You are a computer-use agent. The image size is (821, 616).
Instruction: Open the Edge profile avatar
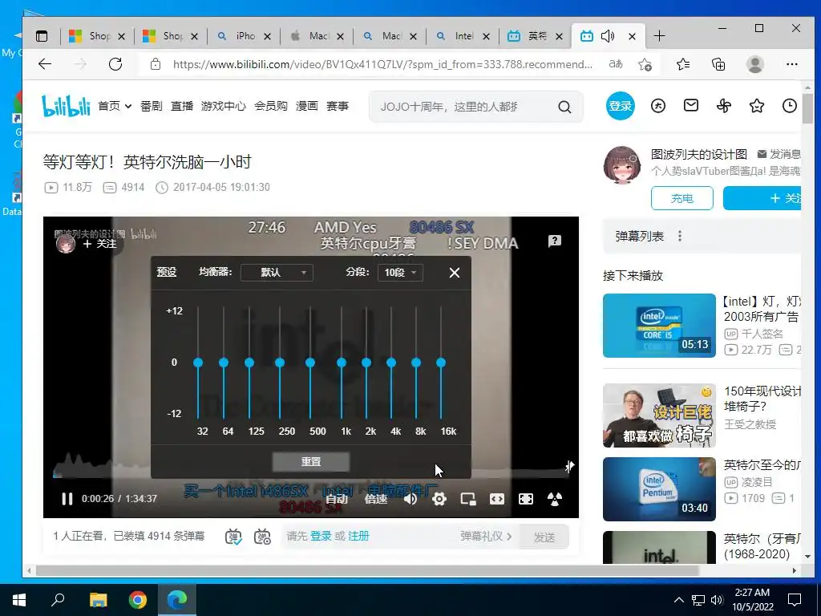click(755, 64)
